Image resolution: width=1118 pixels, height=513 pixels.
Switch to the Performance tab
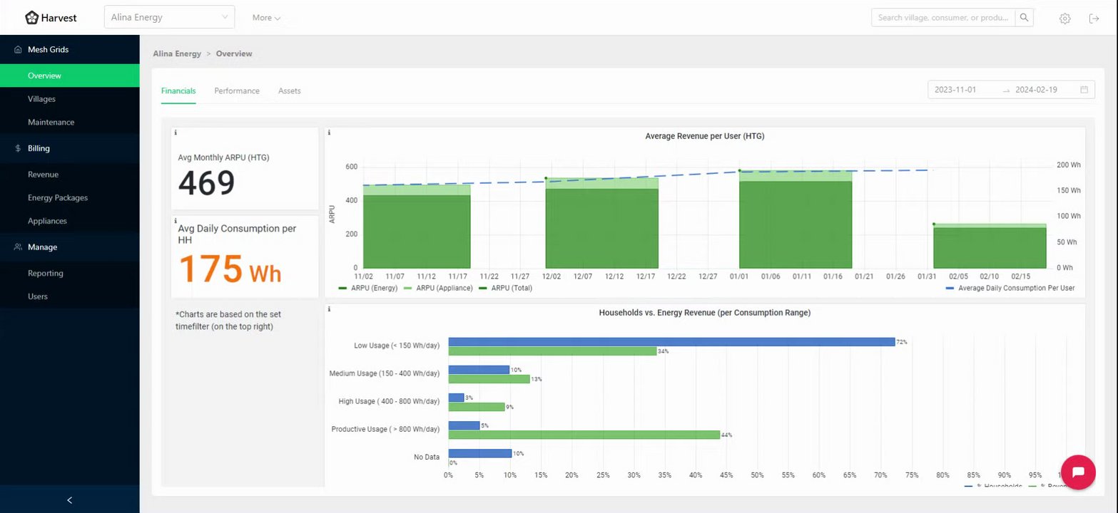click(237, 91)
